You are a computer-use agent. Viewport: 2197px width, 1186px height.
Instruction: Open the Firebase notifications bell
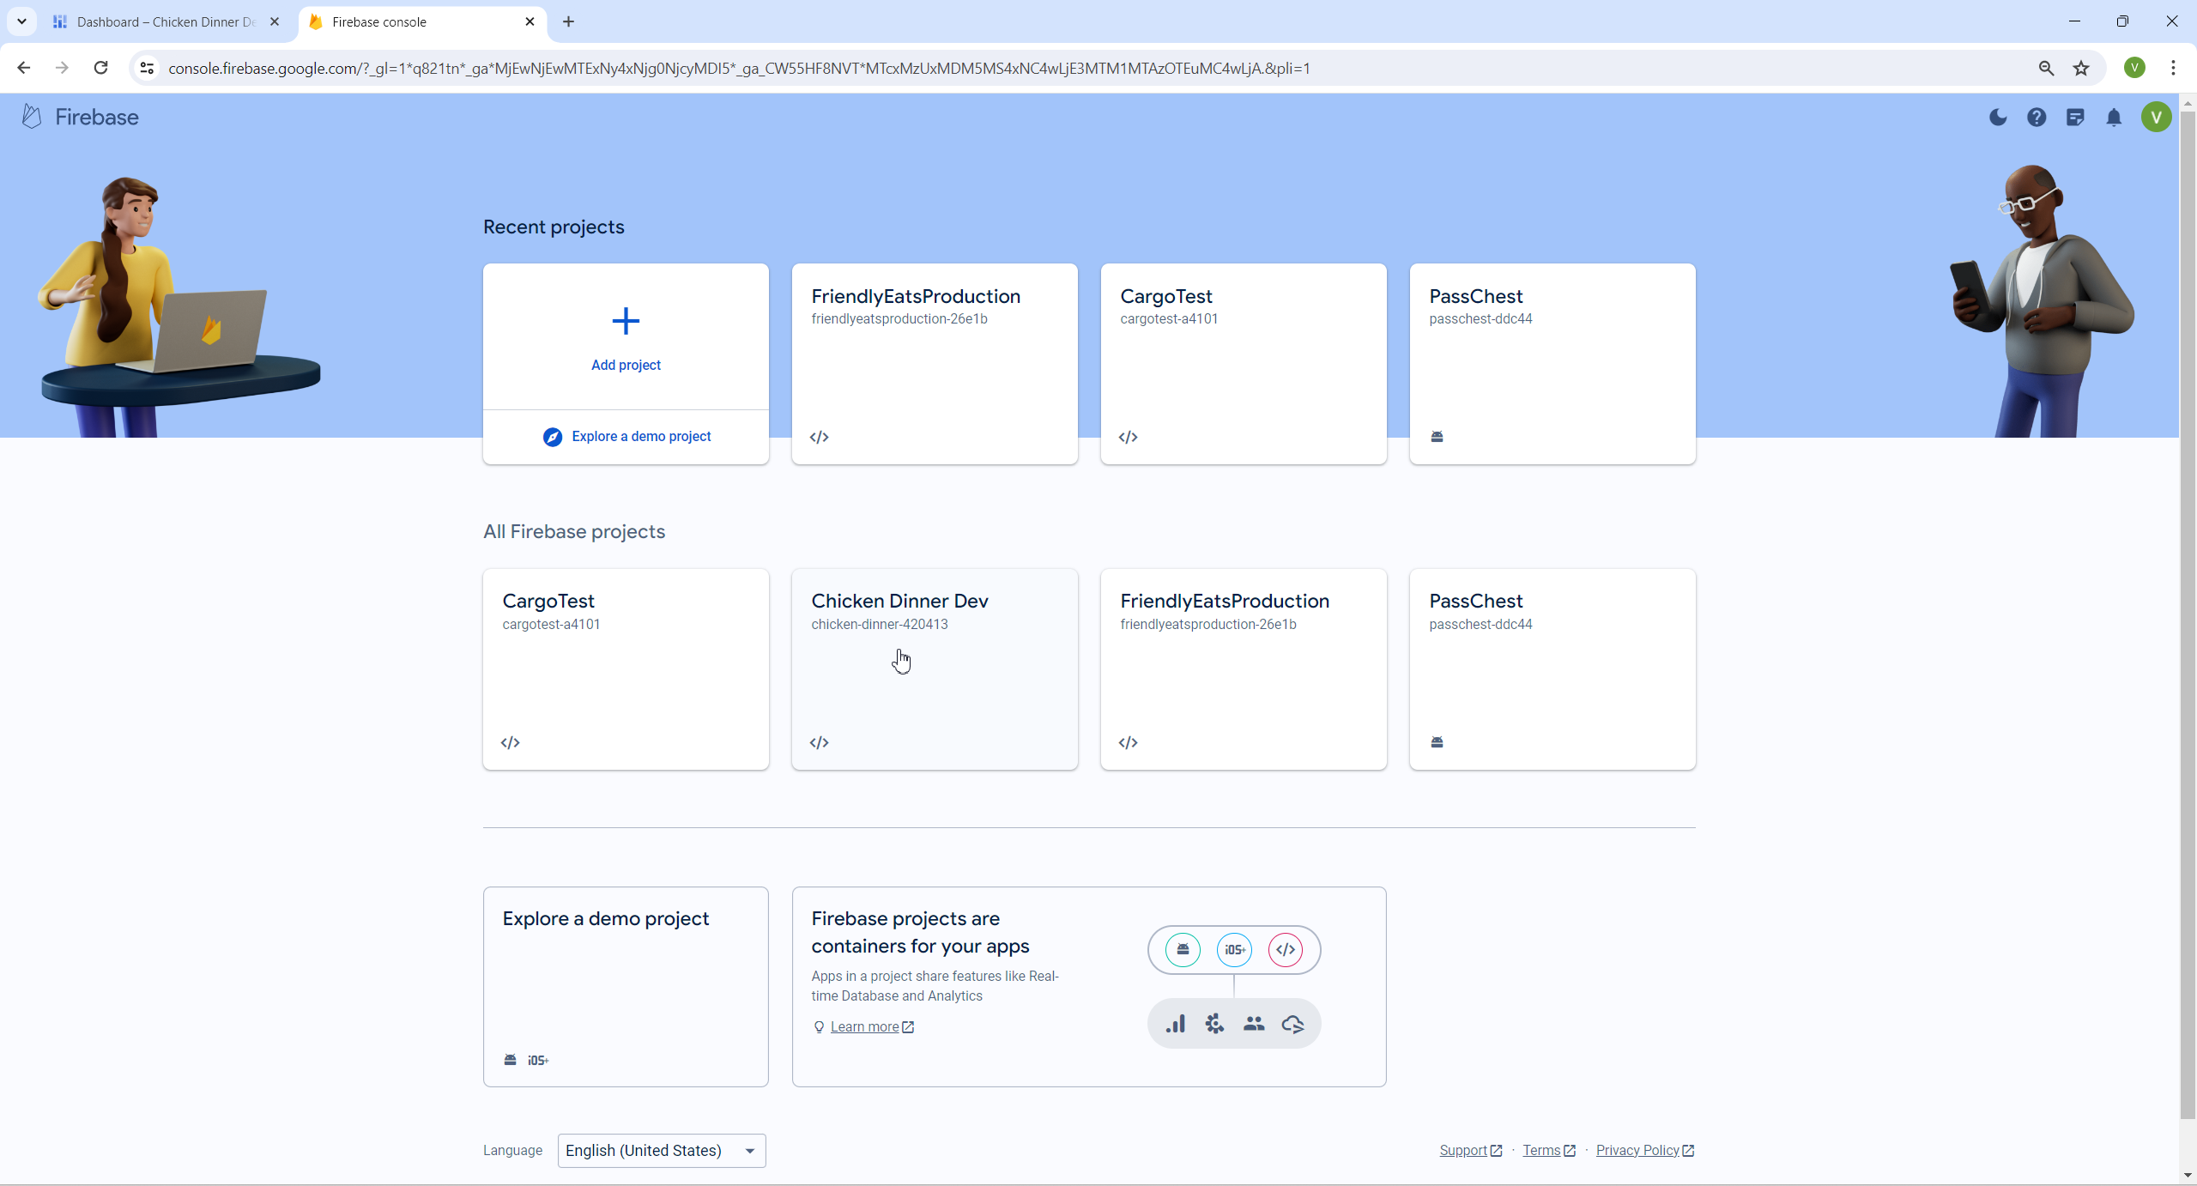click(2114, 118)
